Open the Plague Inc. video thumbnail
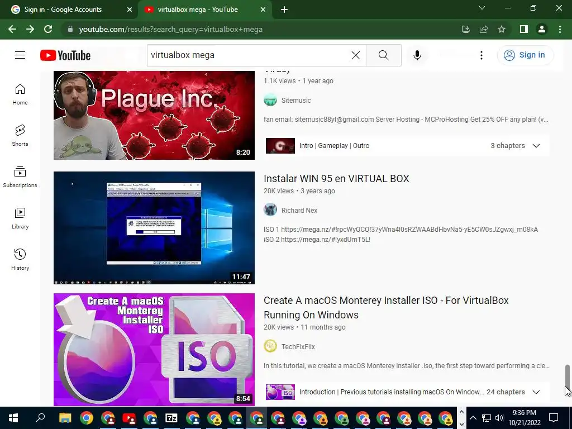This screenshot has height=429, width=572. pos(154,115)
